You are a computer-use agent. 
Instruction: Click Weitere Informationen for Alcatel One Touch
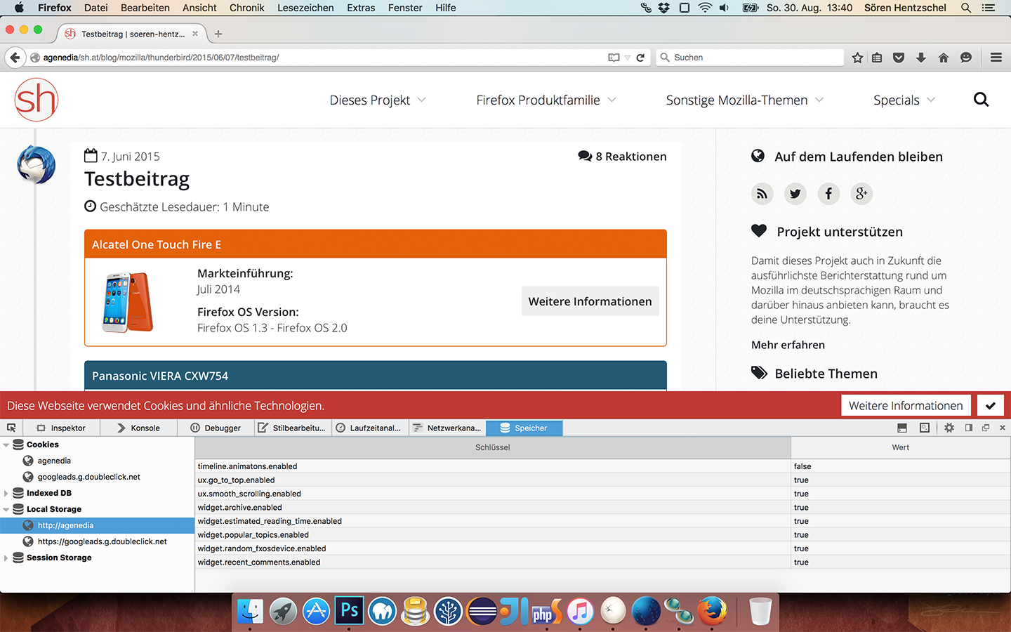[x=590, y=301]
